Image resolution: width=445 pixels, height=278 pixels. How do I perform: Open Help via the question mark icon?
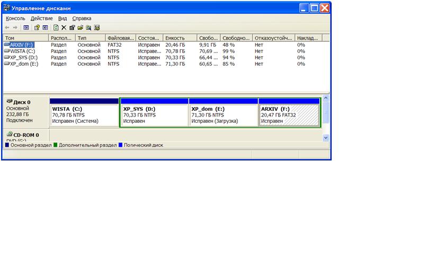pos(37,28)
